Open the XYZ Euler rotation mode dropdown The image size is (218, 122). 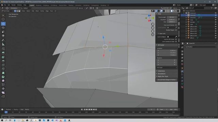(x=167, y=67)
